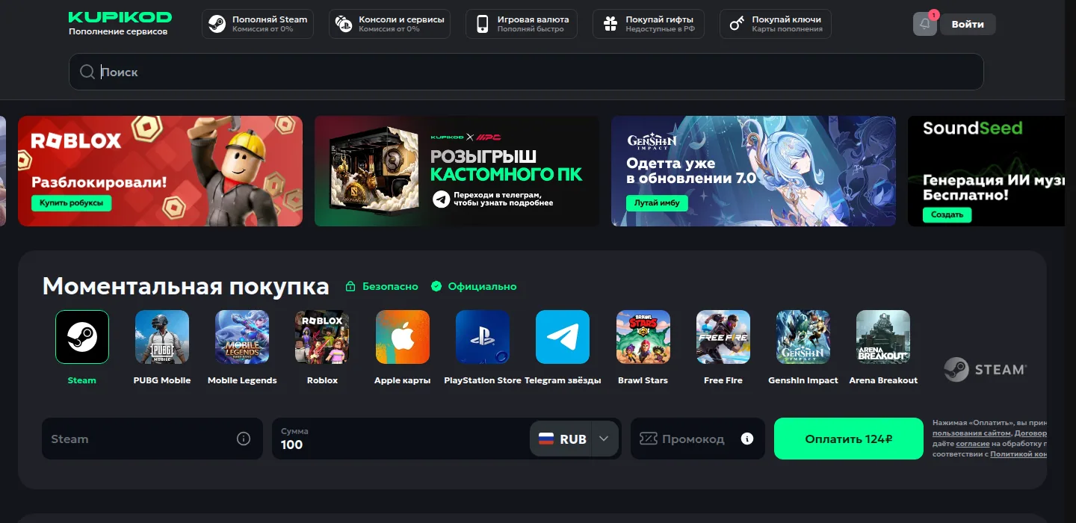
Task: Select the Genshin Impact icon
Action: pos(803,337)
